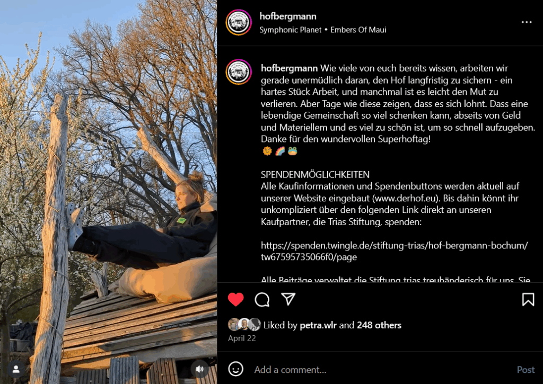The height and width of the screenshot is (384, 543).
Task: View hofbergmann story ring in header
Action: click(x=239, y=22)
